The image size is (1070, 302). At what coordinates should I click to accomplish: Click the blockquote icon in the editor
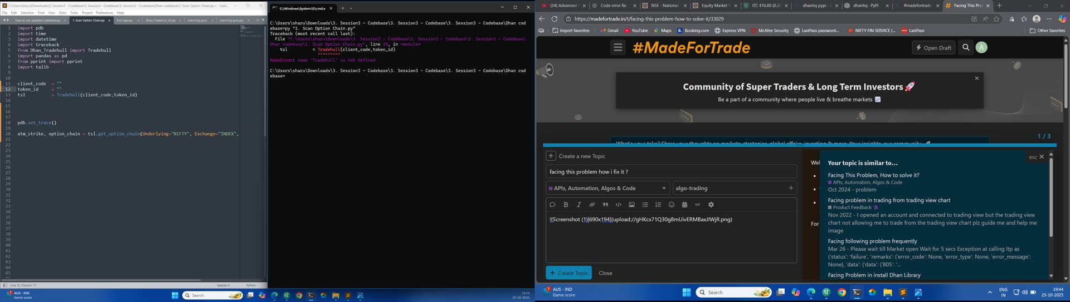[x=605, y=205]
